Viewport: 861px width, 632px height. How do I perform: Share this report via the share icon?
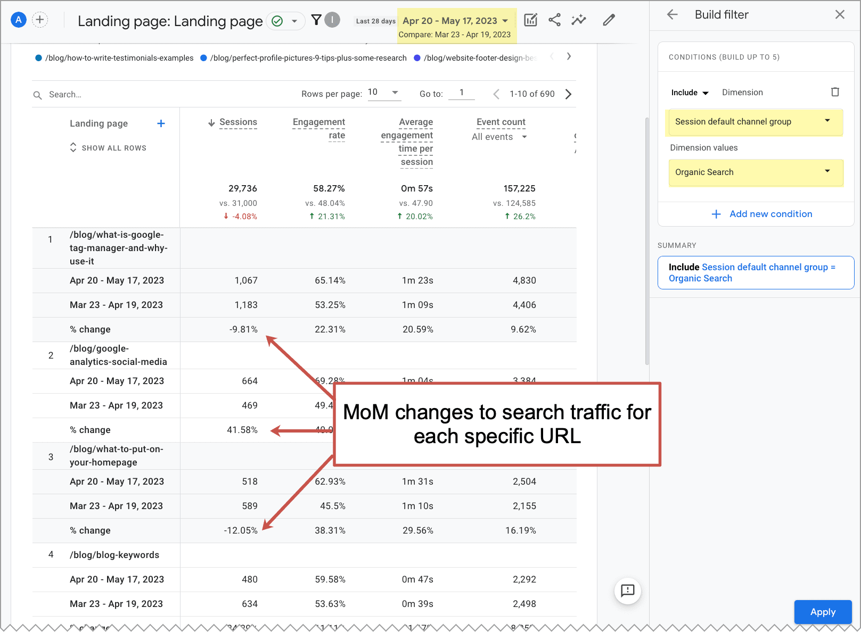tap(554, 20)
